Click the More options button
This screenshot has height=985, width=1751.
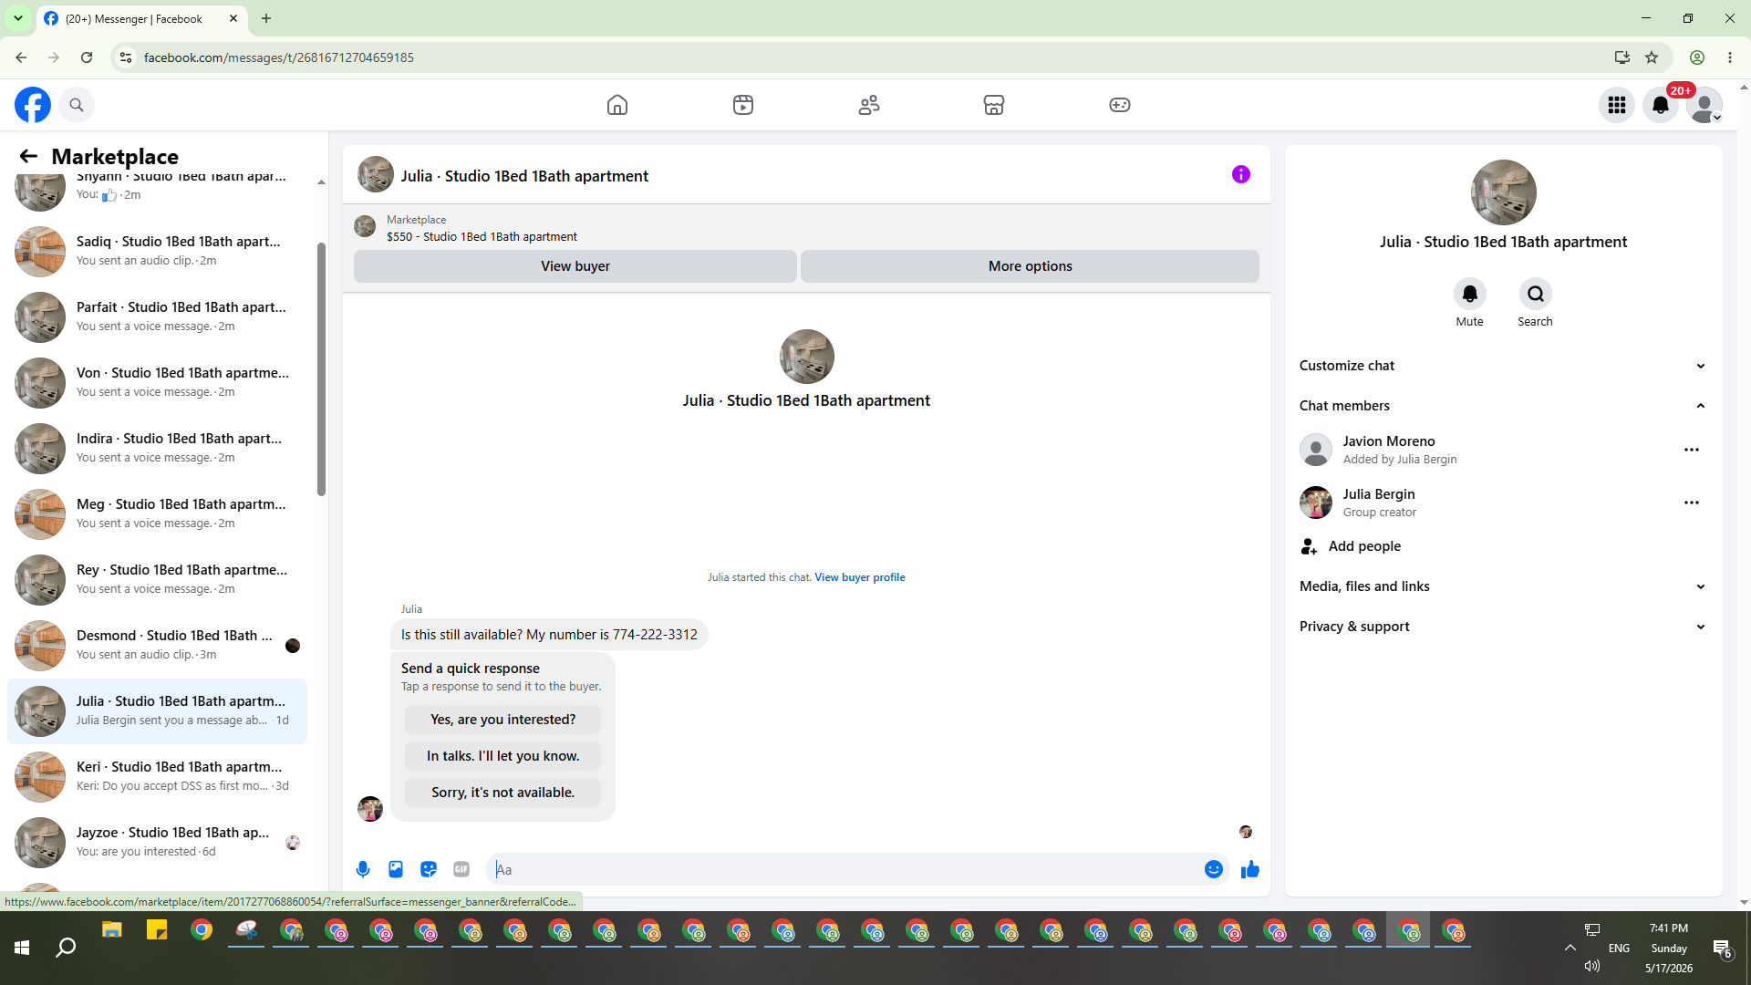(1030, 266)
